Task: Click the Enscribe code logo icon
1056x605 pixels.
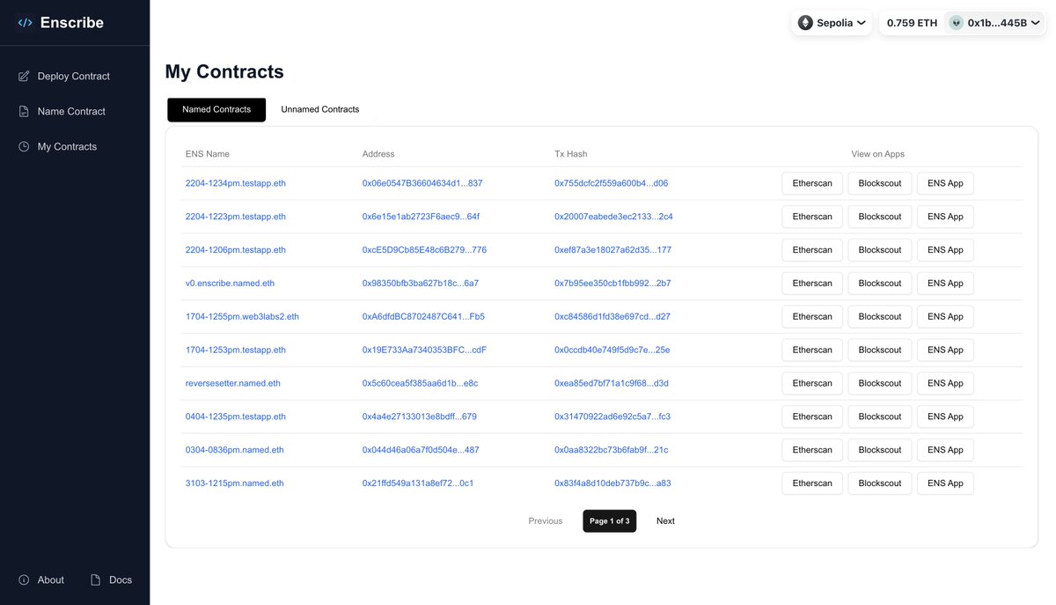Action: (x=25, y=23)
